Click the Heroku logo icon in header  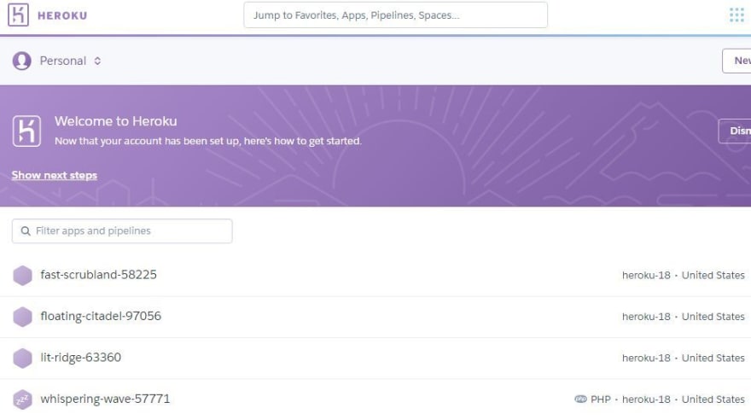18,15
